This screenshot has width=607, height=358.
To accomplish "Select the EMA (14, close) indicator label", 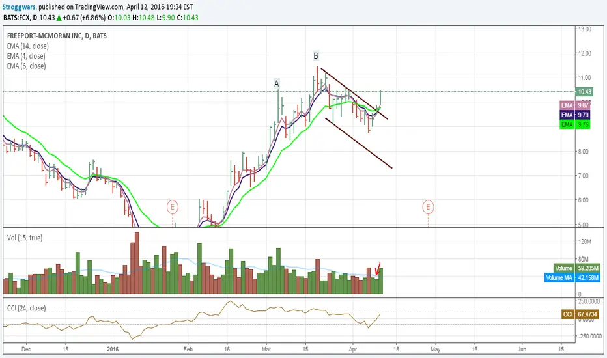I will pyautogui.click(x=28, y=46).
